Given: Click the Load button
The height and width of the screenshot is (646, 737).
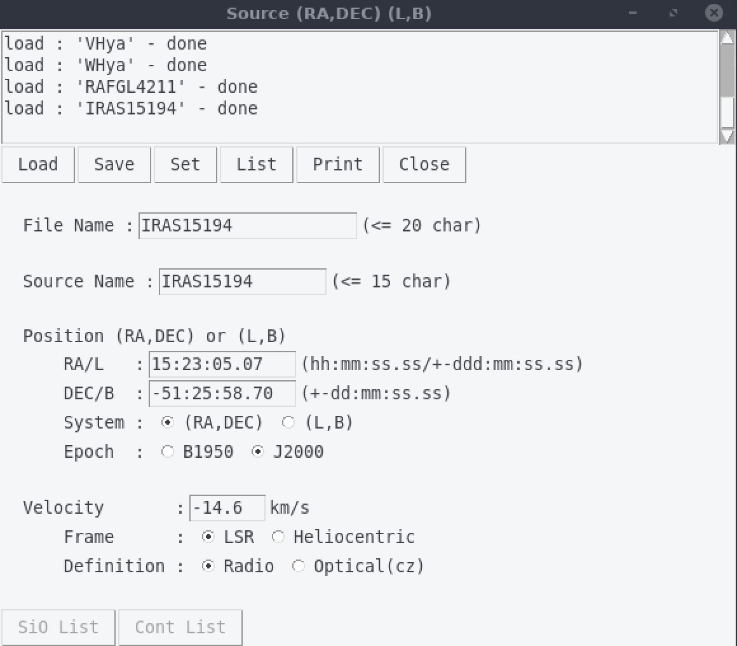Looking at the screenshot, I should pyautogui.click(x=38, y=165).
